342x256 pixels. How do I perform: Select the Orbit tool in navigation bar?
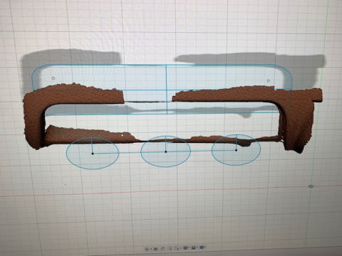[146, 248]
